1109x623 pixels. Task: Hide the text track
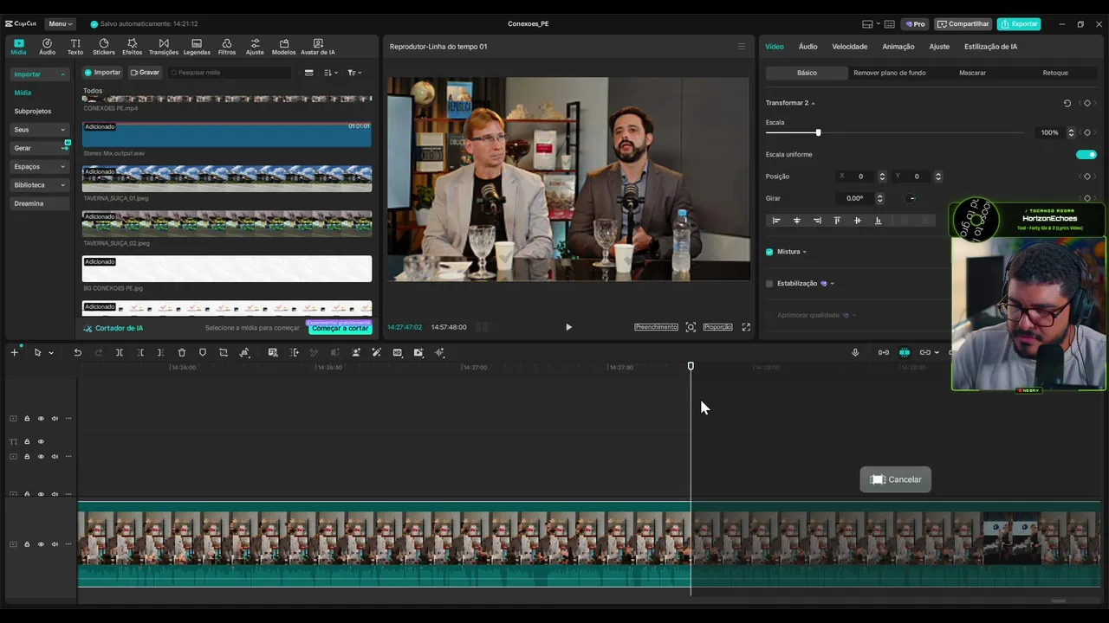click(x=41, y=441)
